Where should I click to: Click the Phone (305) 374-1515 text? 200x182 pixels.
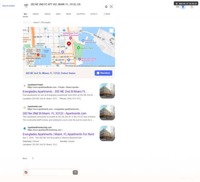[x=70, y=99]
